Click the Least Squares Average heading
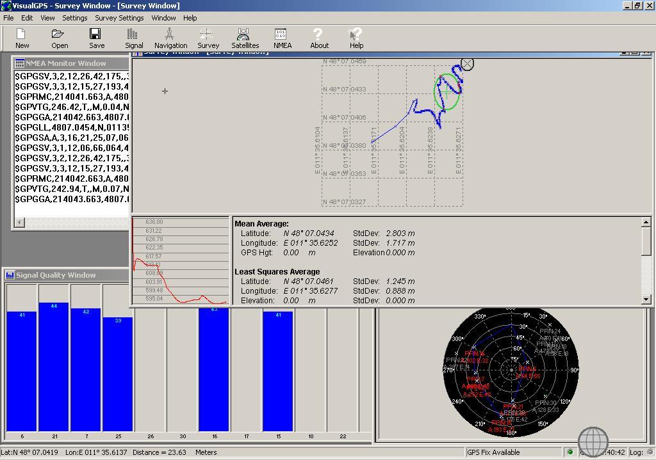The width and height of the screenshot is (656, 460). pyautogui.click(x=277, y=272)
